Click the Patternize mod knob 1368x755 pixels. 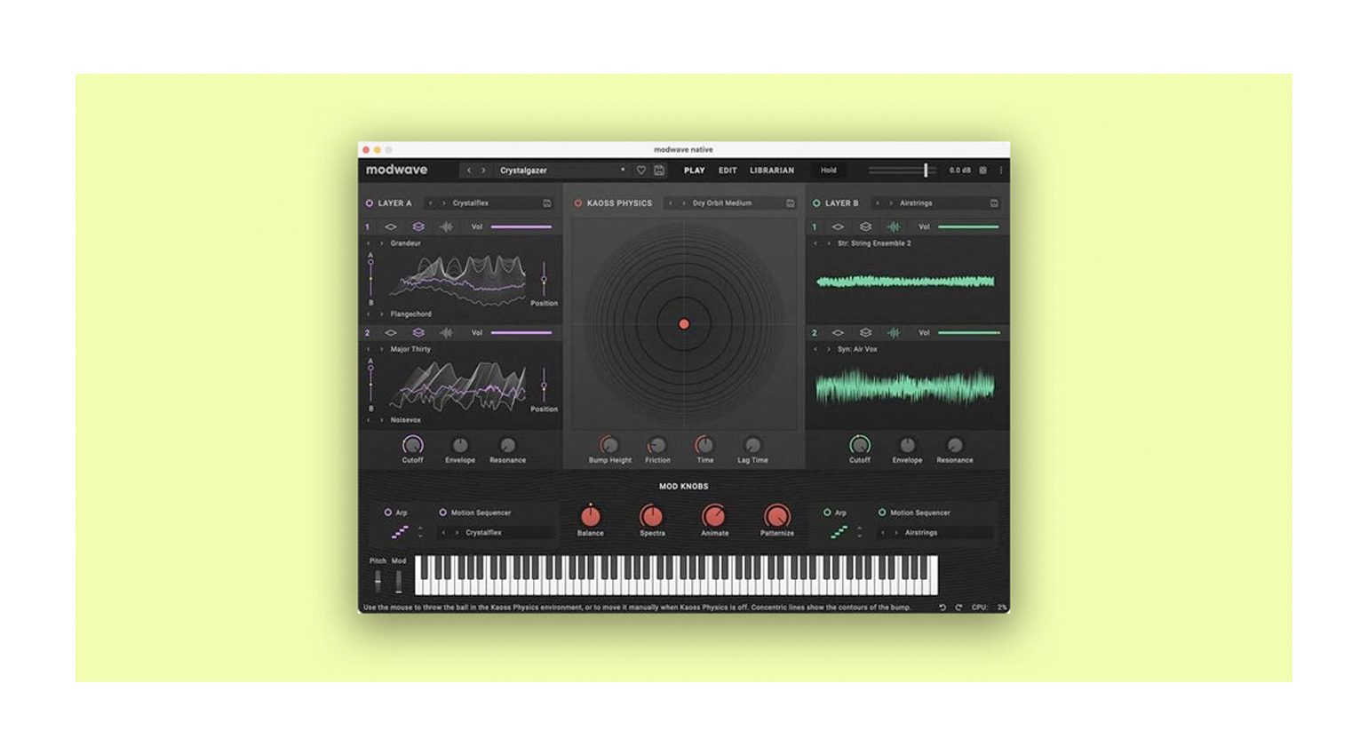pyautogui.click(x=776, y=516)
